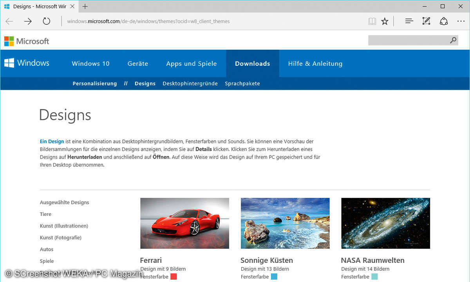The width and height of the screenshot is (470, 282).
Task: Click the Microsoft logo
Action: click(x=27, y=41)
